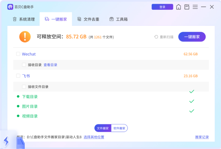
Task: Switch to 文件去重 tab
Action: (89, 19)
